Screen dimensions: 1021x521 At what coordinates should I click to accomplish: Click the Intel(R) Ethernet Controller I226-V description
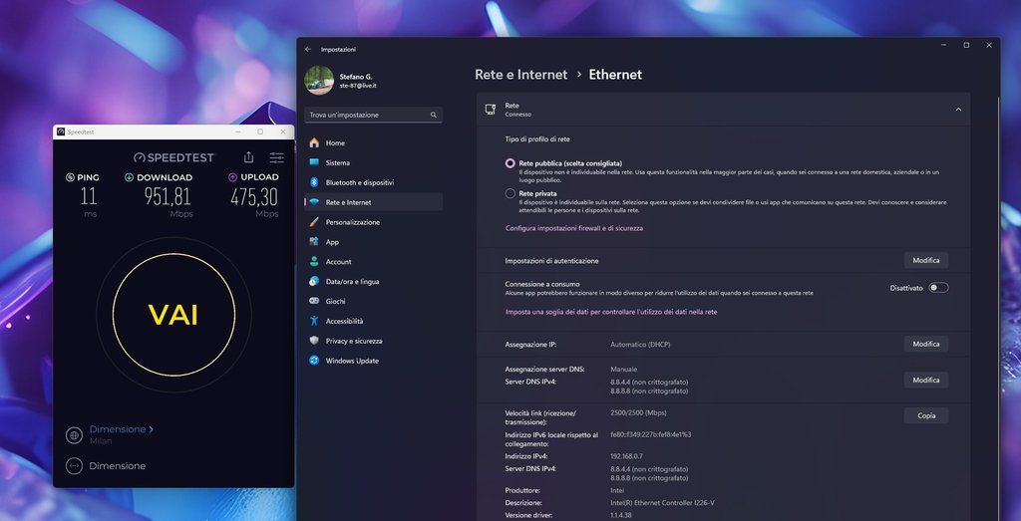tap(662, 503)
